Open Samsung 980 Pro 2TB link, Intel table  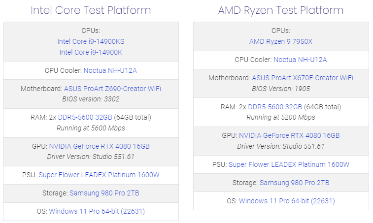(104, 193)
